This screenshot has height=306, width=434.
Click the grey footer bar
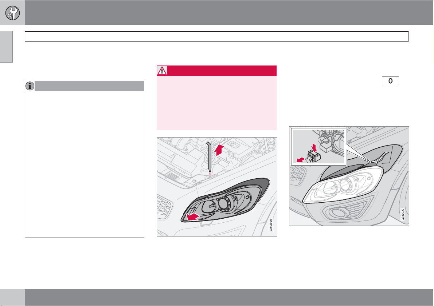(x=229, y=297)
